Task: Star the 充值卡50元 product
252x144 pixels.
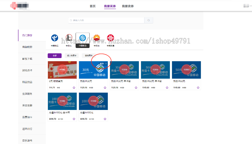Action: (x=198, y=88)
